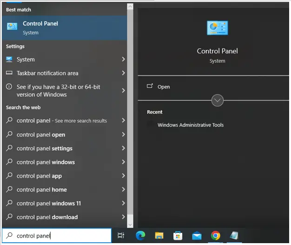Click search icon beside 'control panel settings'
291x245 pixels.
pyautogui.click(x=9, y=148)
